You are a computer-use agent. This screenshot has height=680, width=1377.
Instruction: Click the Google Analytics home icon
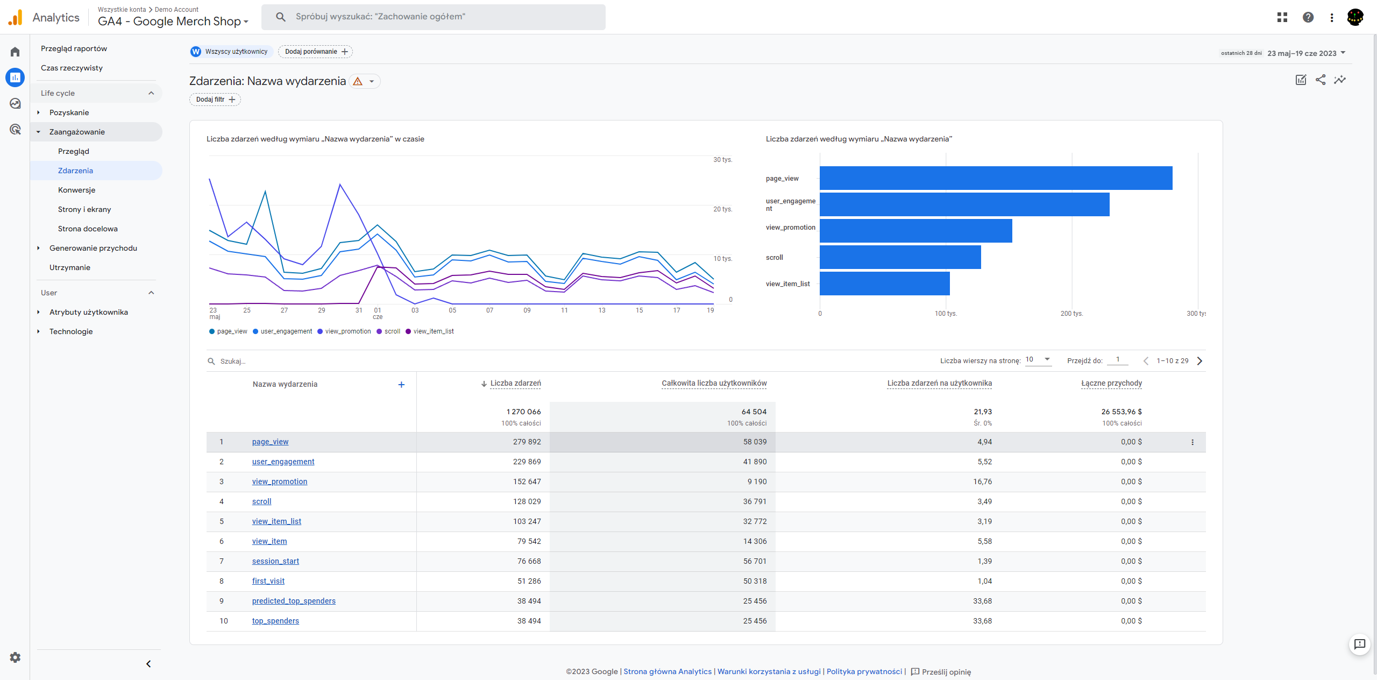point(17,50)
